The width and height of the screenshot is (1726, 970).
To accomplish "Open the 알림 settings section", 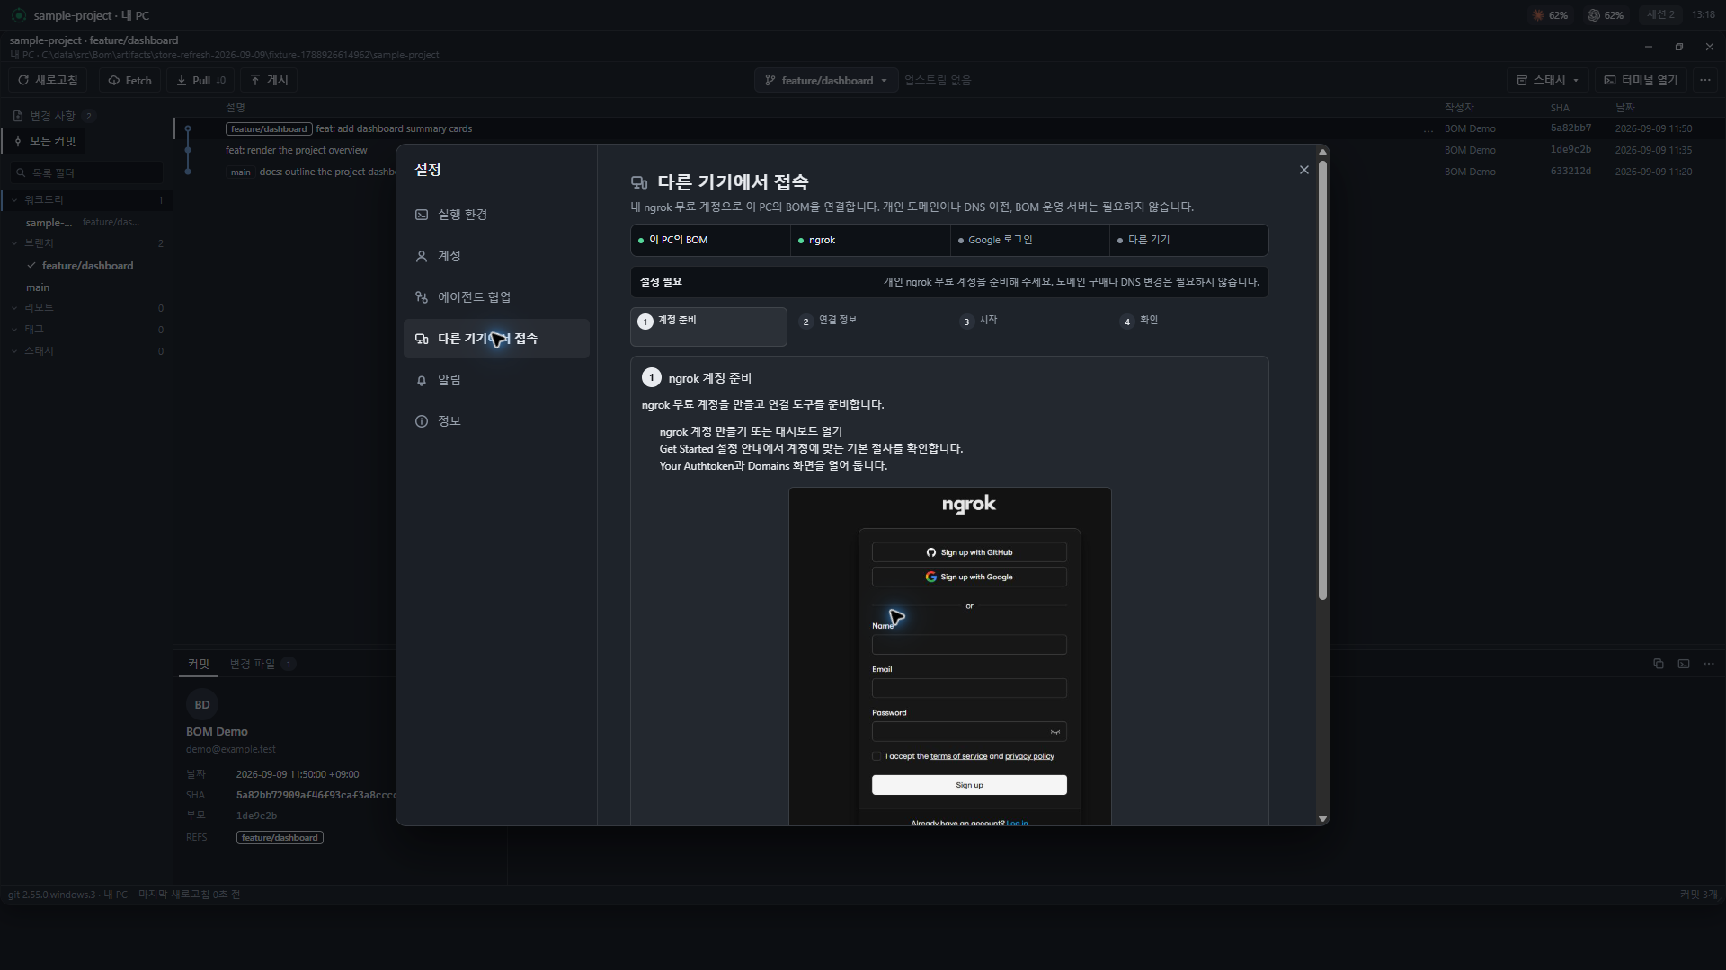I will coord(496,380).
